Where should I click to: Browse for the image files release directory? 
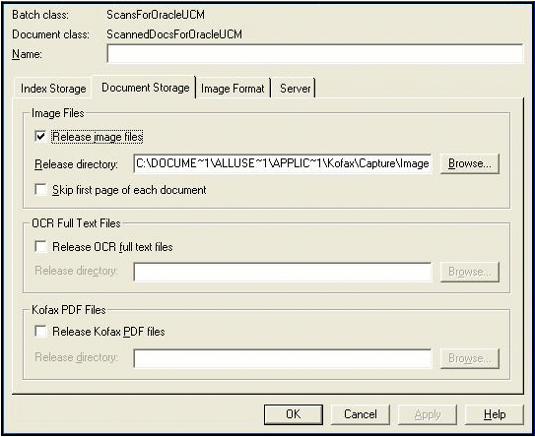pyautogui.click(x=470, y=163)
